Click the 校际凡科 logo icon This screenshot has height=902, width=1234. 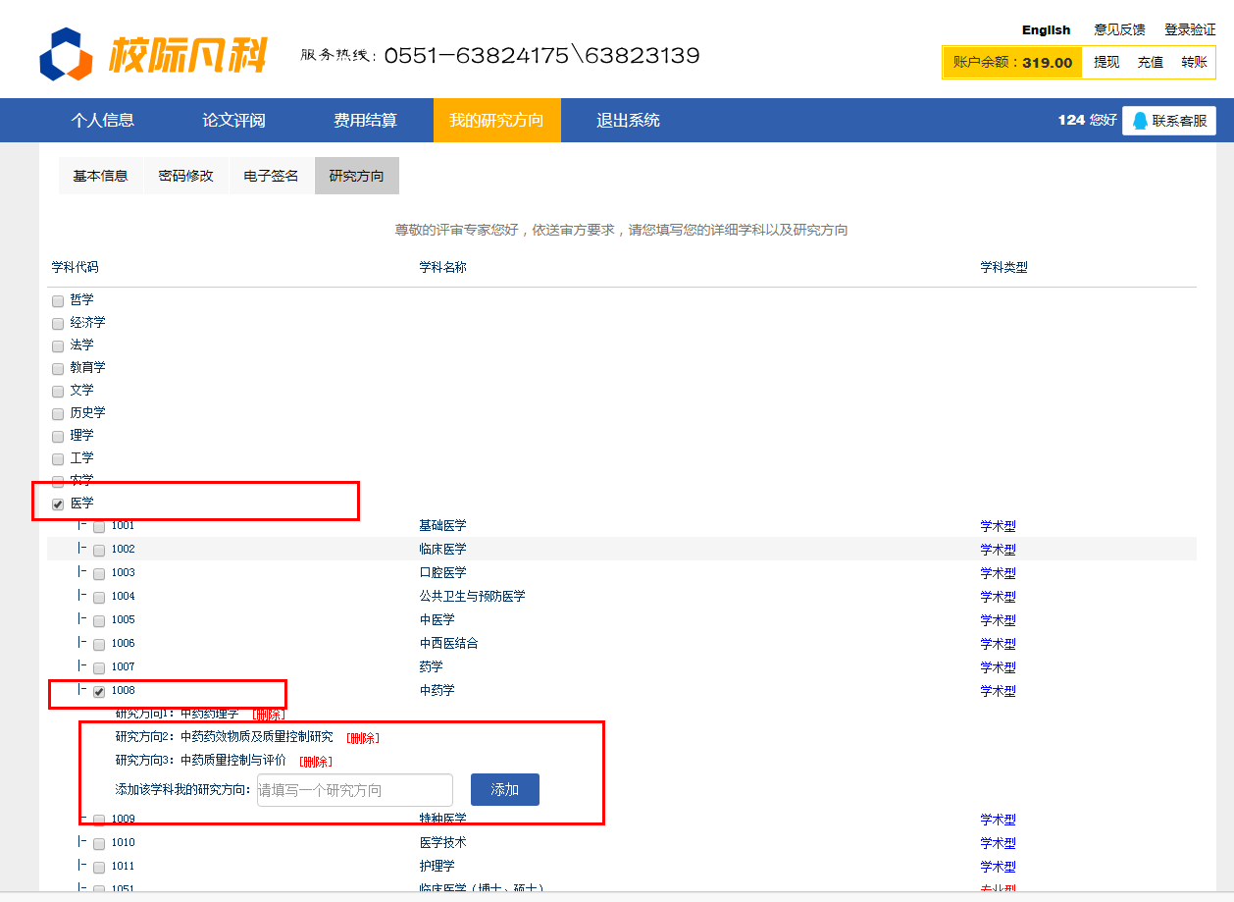click(x=66, y=55)
